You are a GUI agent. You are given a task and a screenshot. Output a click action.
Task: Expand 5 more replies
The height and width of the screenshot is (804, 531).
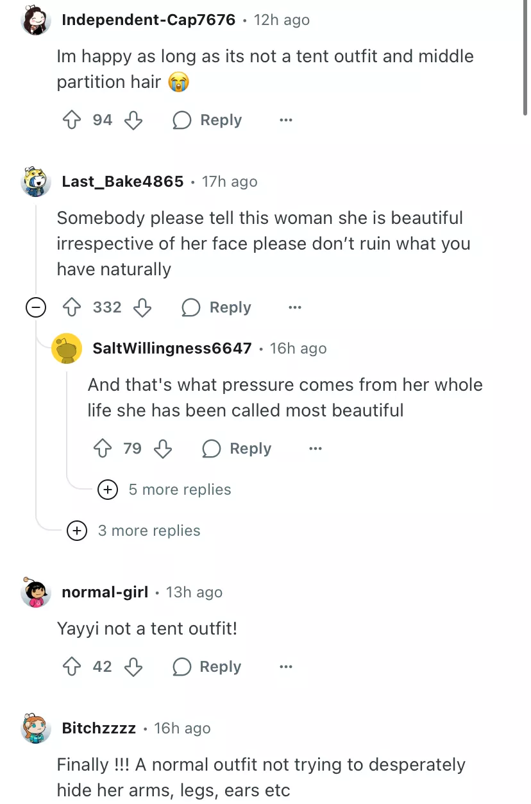tap(107, 490)
